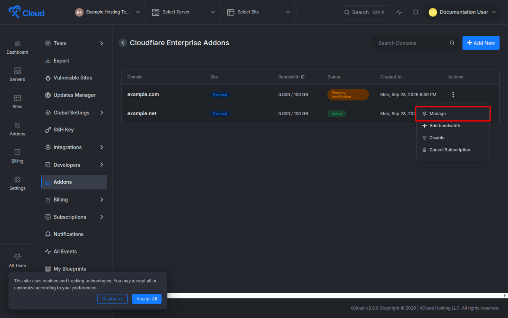Expand the Billing submenu in settings menu

[102, 200]
